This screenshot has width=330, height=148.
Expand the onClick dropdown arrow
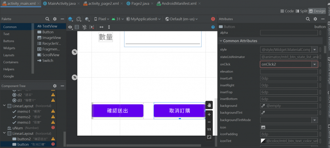pyautogui.click(x=315, y=64)
